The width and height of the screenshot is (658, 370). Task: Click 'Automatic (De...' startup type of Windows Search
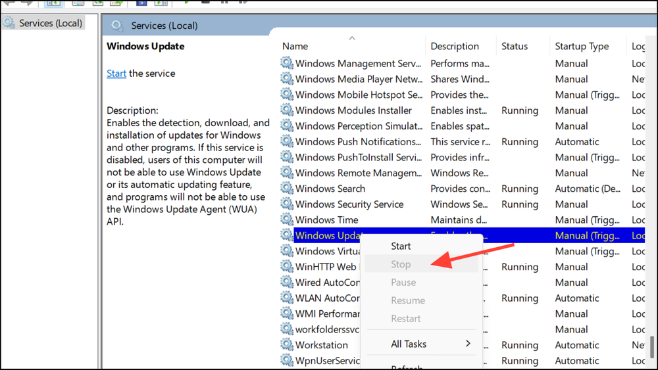point(588,189)
